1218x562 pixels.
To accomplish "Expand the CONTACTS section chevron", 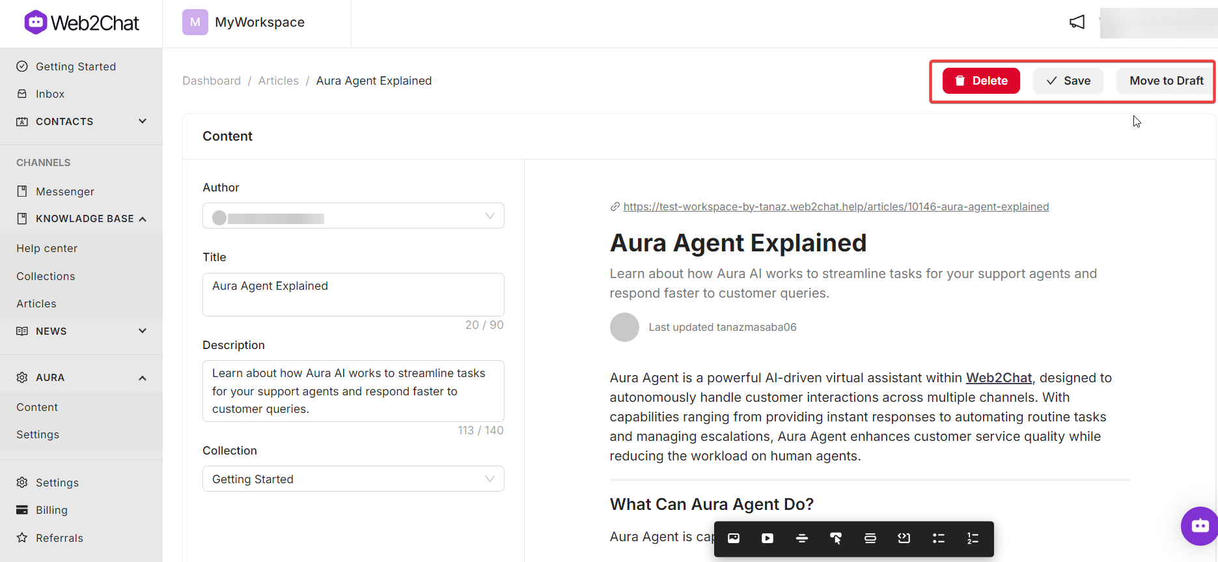I will [143, 121].
